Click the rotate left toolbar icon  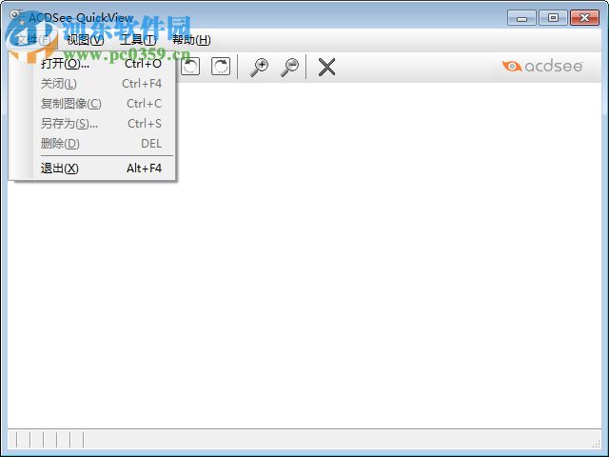[x=190, y=67]
